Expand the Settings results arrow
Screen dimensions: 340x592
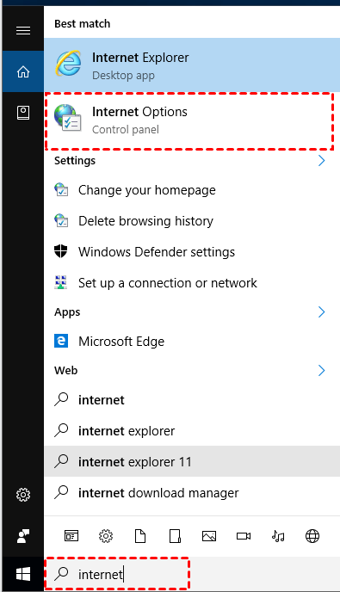(321, 160)
